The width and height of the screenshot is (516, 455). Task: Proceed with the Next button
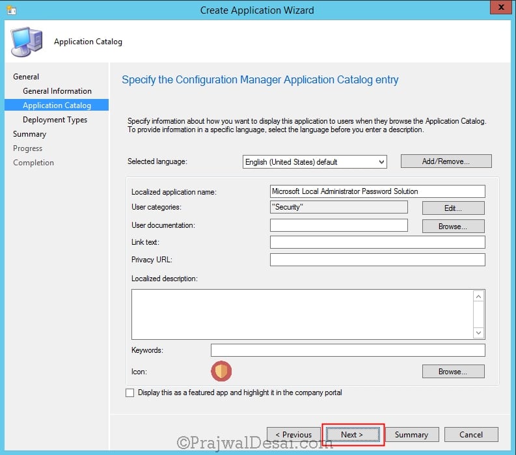tap(352, 435)
